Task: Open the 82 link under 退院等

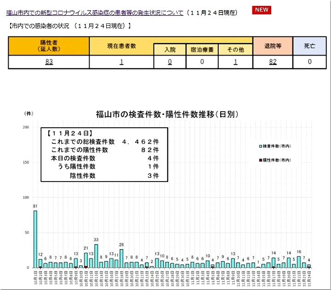Action: pyautogui.click(x=273, y=62)
